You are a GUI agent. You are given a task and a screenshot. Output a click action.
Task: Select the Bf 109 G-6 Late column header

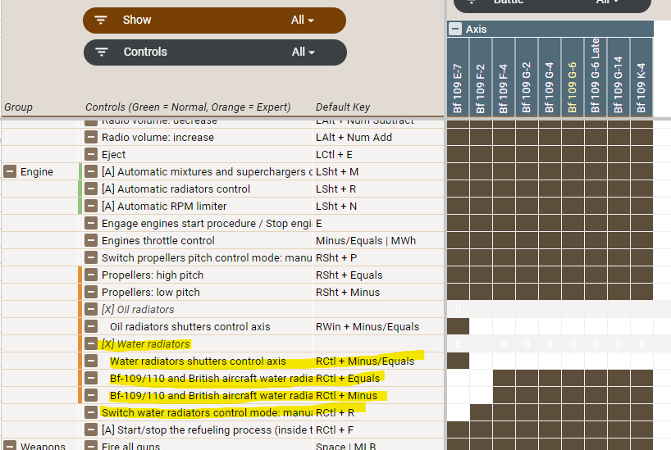(596, 77)
